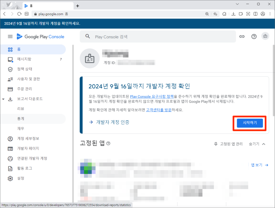Open the browser extensions puzzle icon
The image size is (275, 208).
point(224,14)
